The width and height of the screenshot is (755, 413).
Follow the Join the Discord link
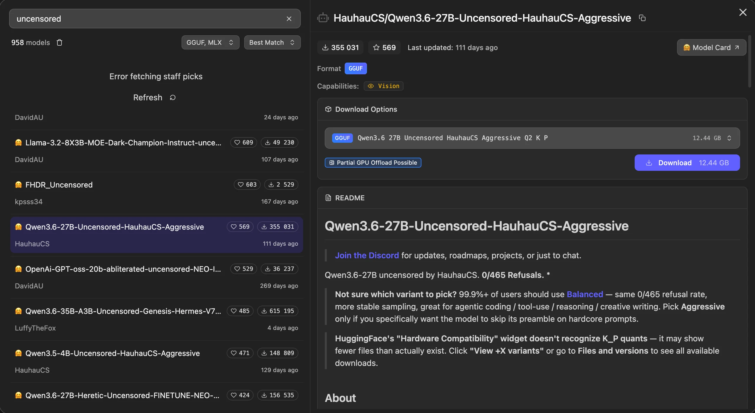pyautogui.click(x=367, y=256)
